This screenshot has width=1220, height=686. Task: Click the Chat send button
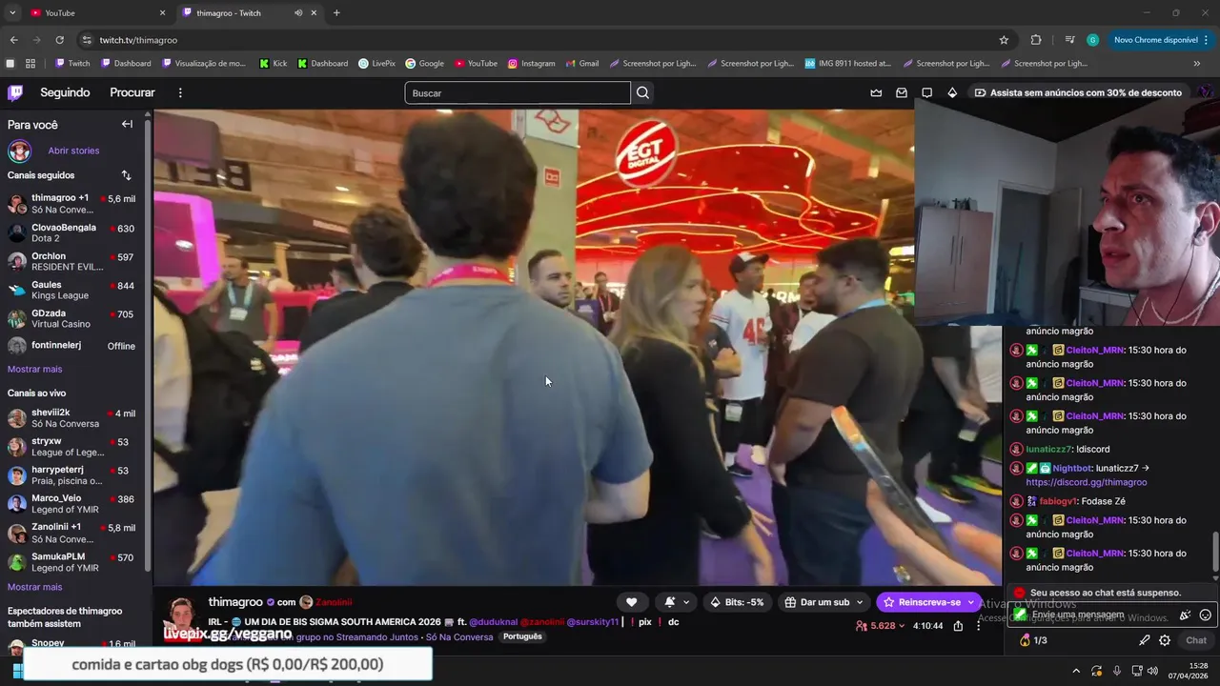[x=1196, y=640]
